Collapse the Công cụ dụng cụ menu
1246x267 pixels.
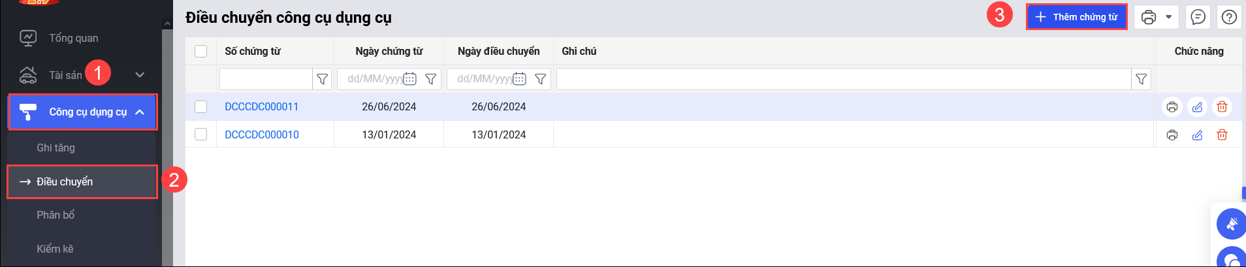point(139,112)
